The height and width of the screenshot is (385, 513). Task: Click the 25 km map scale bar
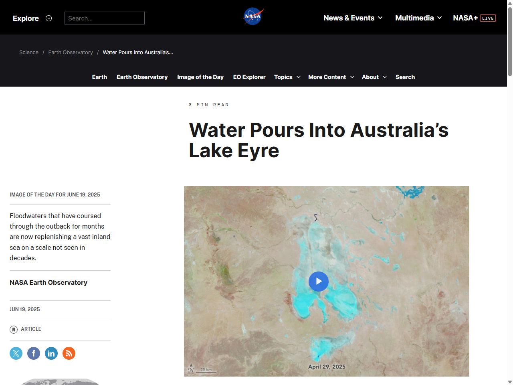point(206,370)
